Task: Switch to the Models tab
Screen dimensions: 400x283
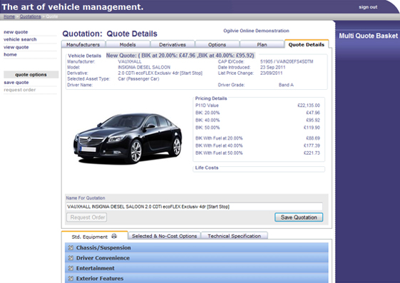Action: point(128,45)
